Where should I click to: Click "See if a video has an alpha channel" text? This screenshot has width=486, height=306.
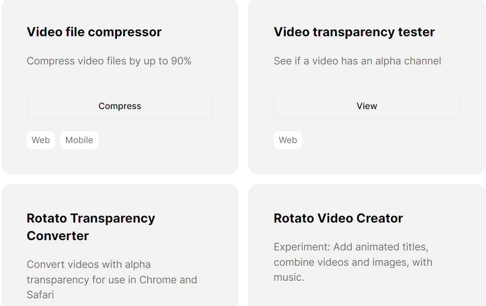point(357,61)
